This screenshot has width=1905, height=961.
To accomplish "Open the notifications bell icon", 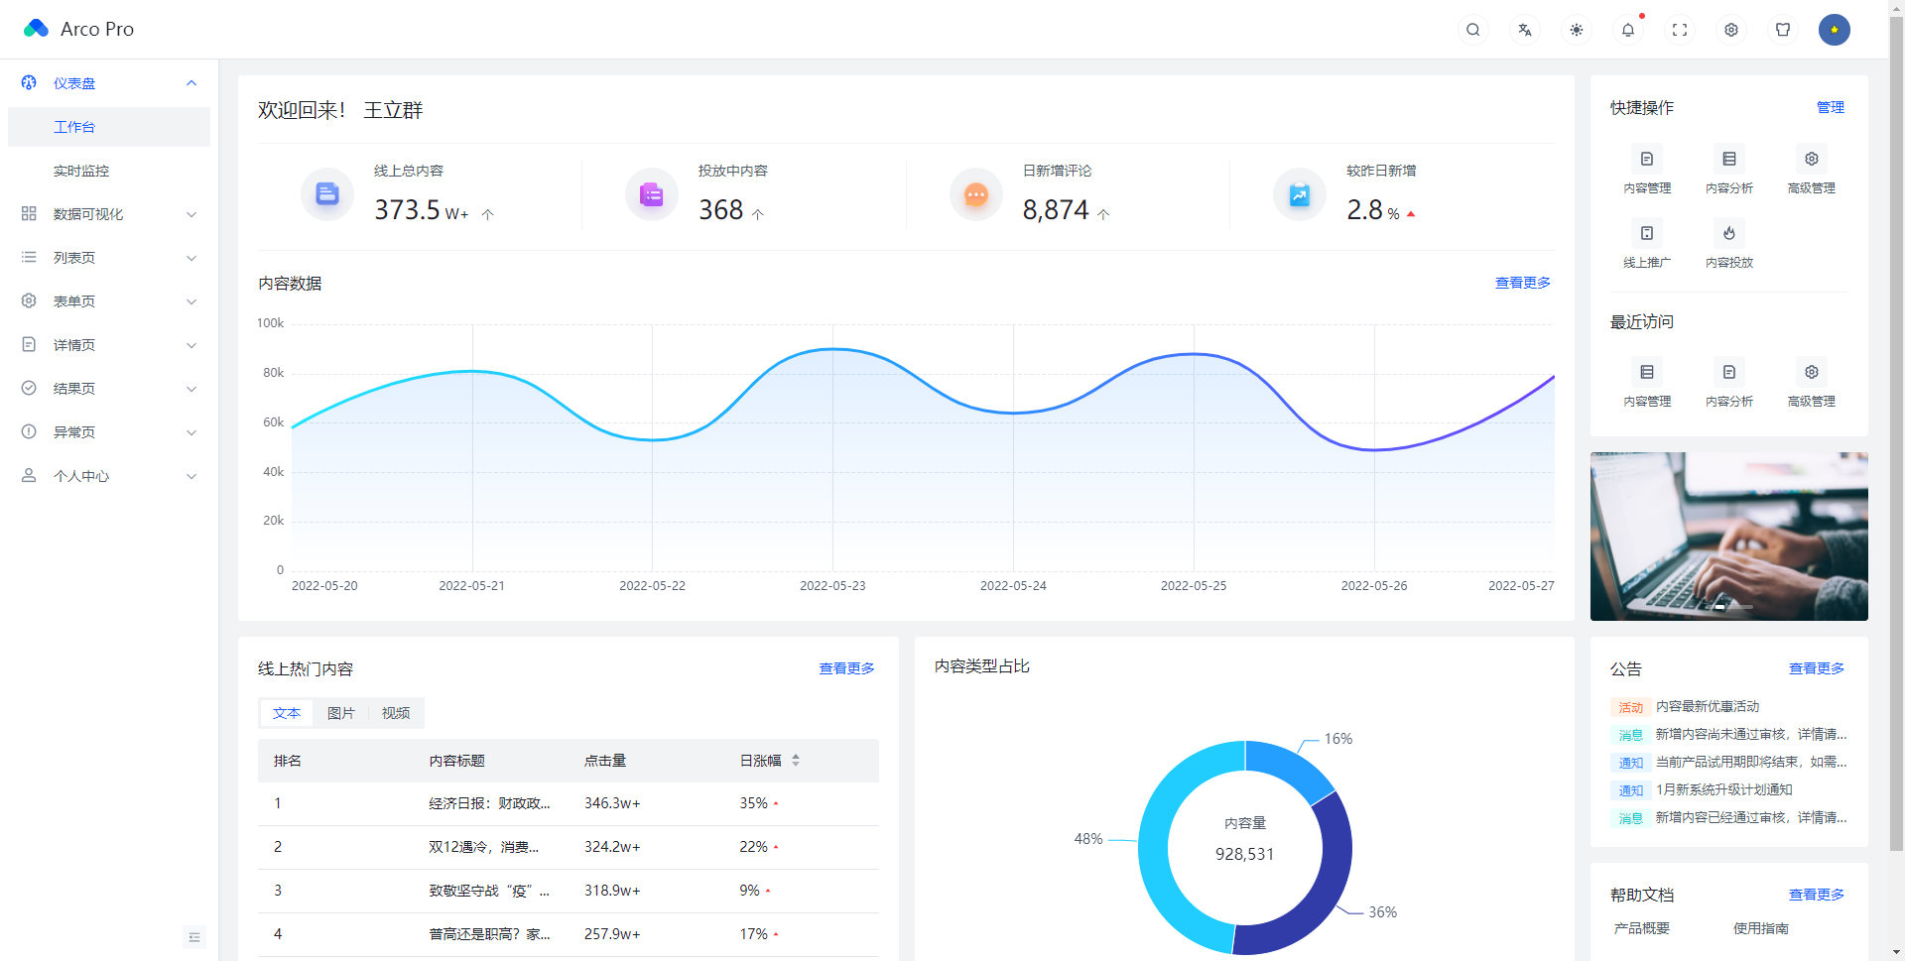I will pyautogui.click(x=1628, y=30).
